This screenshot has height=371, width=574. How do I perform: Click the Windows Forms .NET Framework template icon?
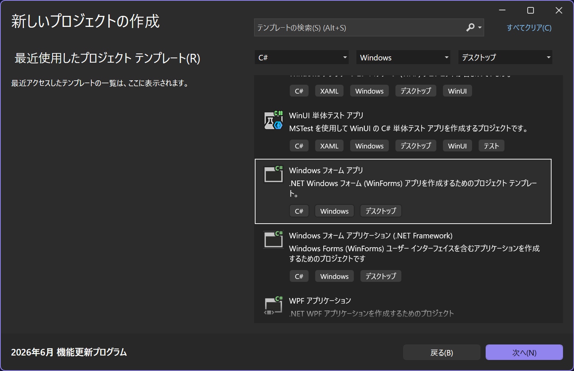coord(274,239)
